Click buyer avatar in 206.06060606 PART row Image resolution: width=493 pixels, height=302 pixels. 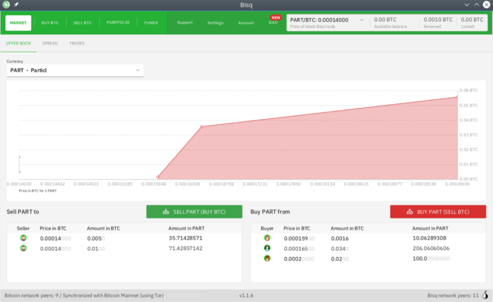(267, 248)
